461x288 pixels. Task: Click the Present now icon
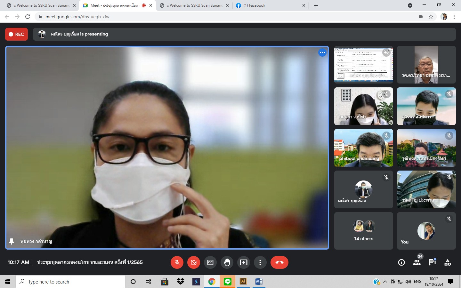point(244,262)
